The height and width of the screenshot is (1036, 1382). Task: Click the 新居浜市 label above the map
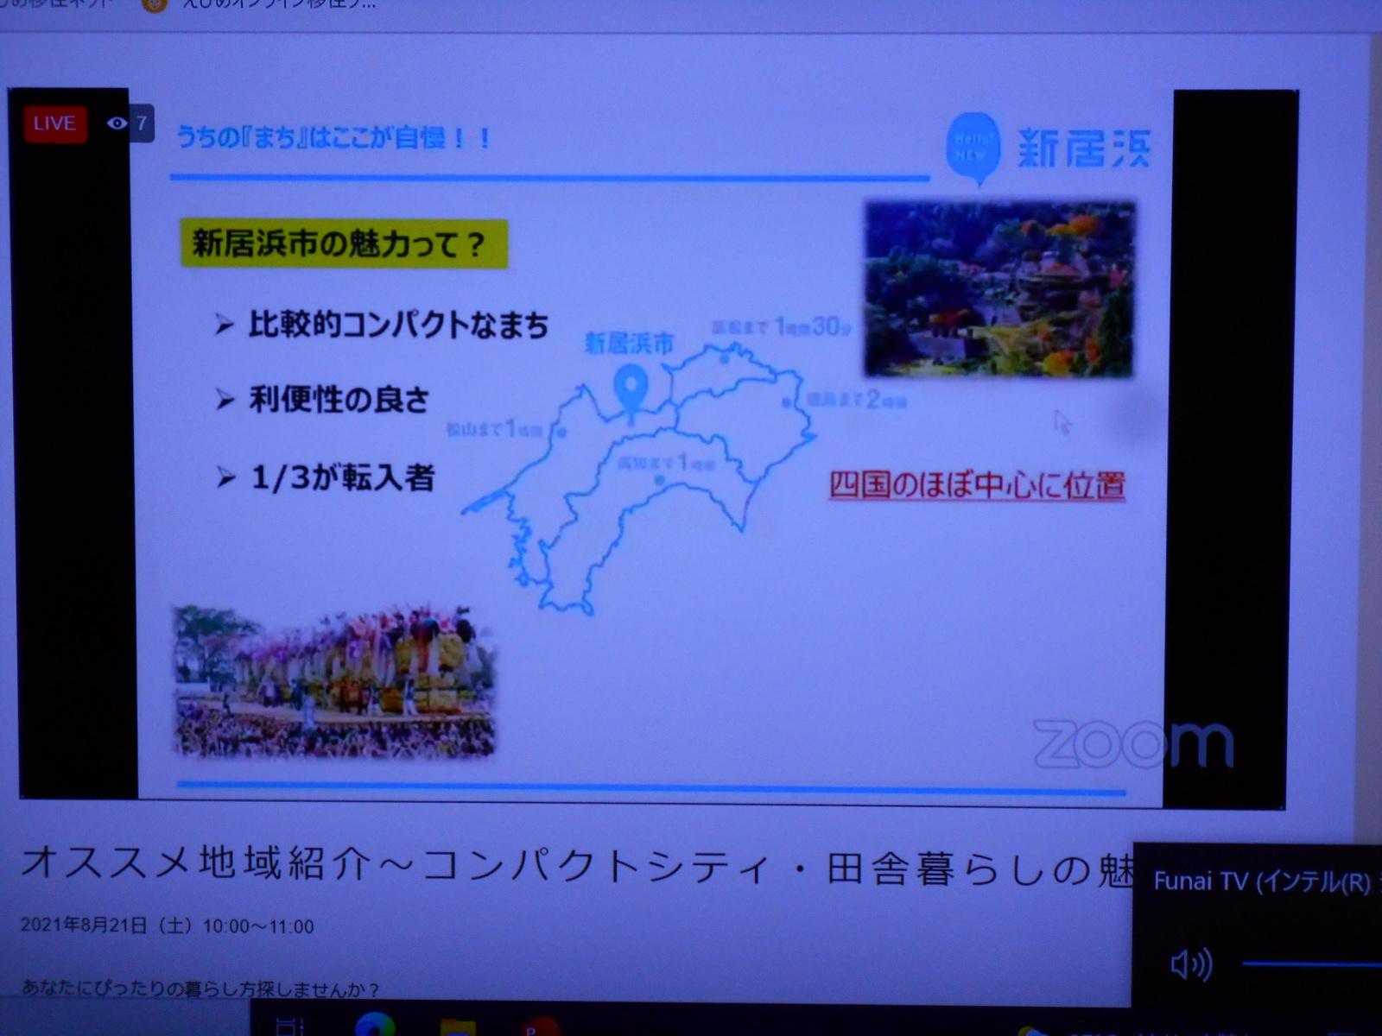[629, 344]
